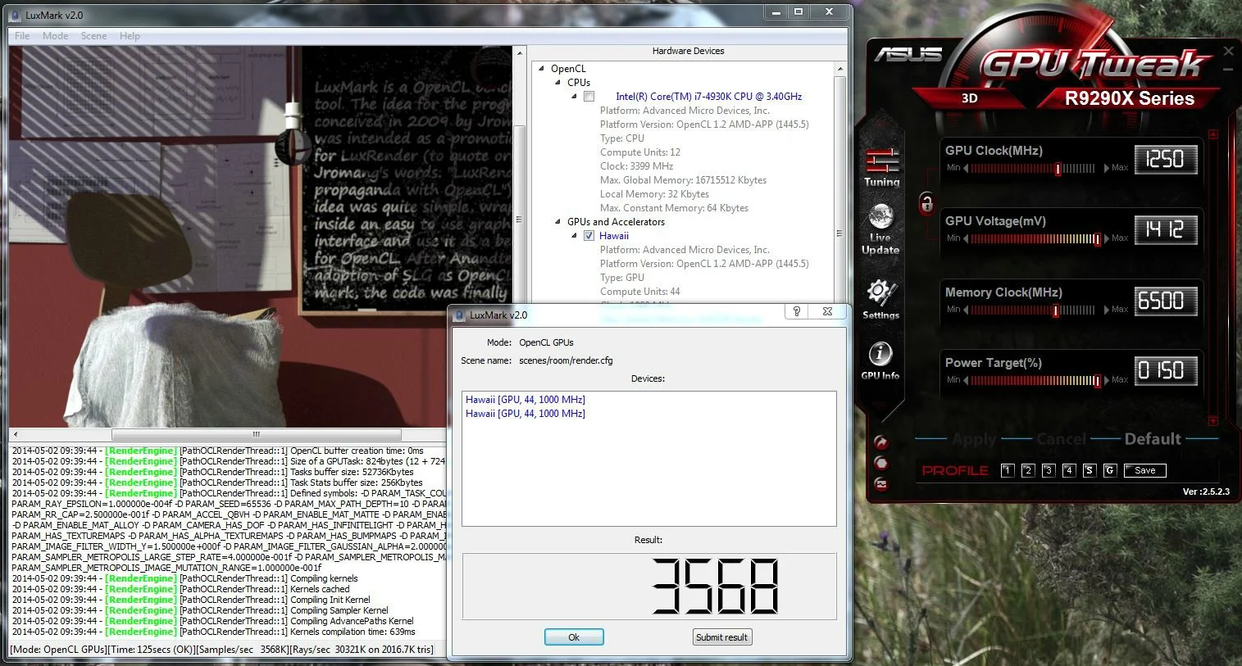This screenshot has width=1242, height=666.
Task: Select profile 1 in GPU Tweak
Action: [1007, 470]
